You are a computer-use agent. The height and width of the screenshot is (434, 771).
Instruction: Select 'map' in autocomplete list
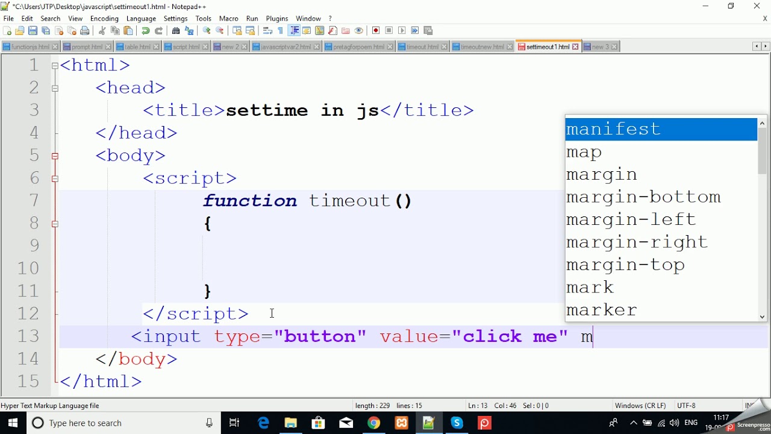point(661,152)
